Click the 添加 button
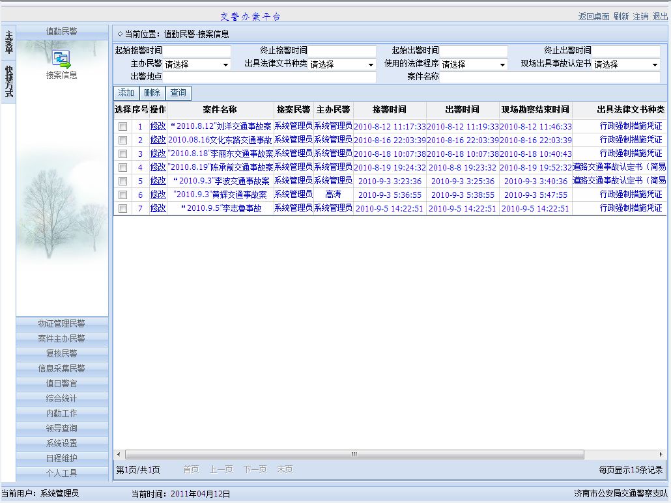 pyautogui.click(x=126, y=93)
